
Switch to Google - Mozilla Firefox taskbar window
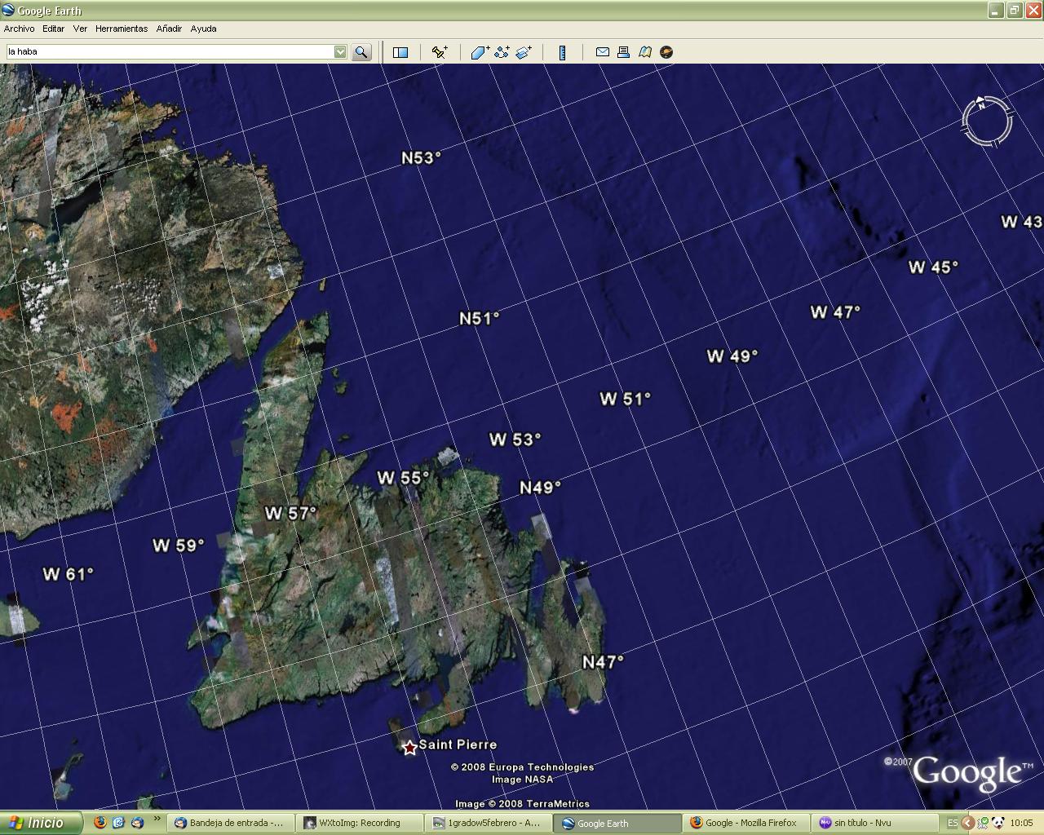tap(745, 823)
